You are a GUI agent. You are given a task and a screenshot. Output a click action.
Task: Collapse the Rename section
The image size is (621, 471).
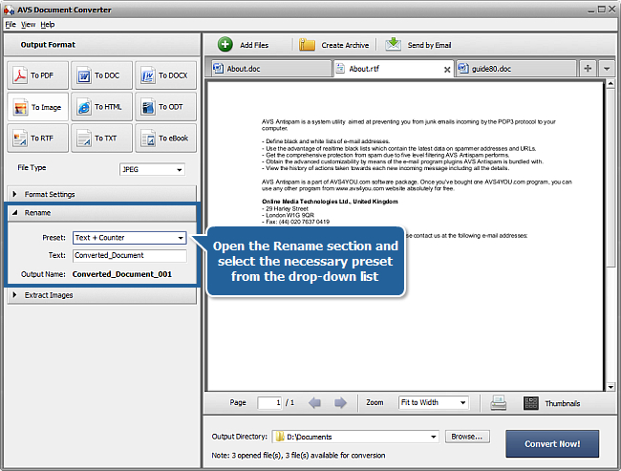(102, 213)
